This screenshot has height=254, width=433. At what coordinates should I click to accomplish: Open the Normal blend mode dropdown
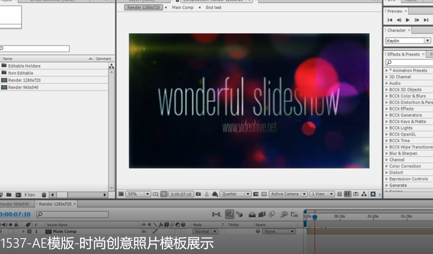205,232
